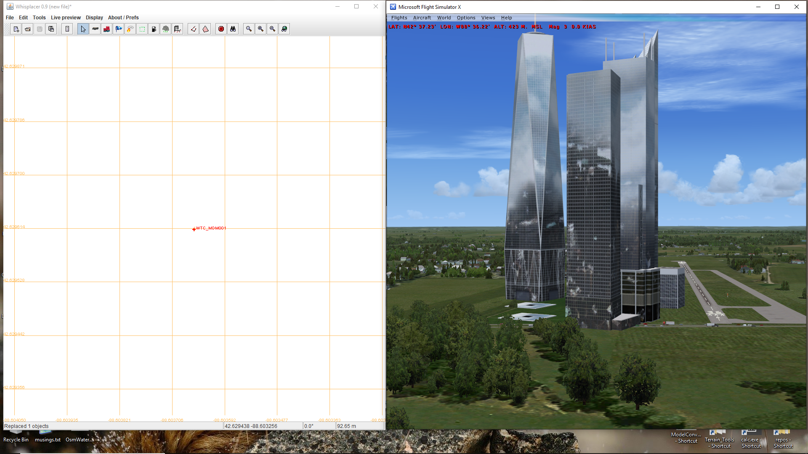
Task: Select the generic building slab tool
Action: pyautogui.click(x=95, y=29)
